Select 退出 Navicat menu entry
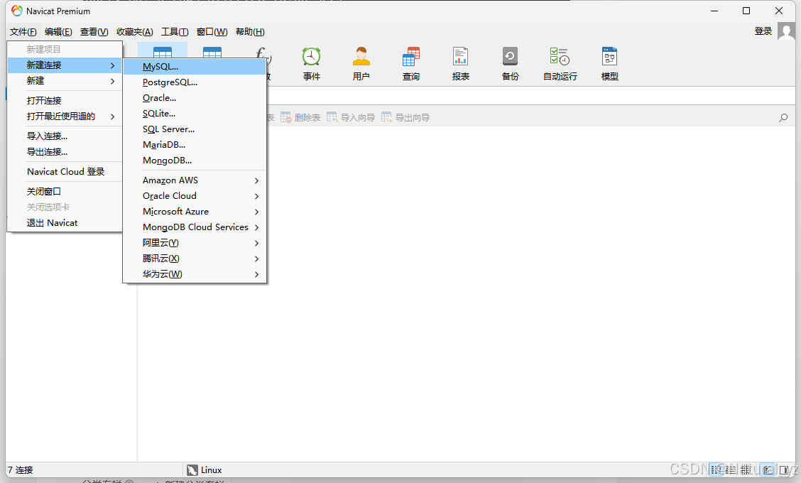 coord(65,223)
